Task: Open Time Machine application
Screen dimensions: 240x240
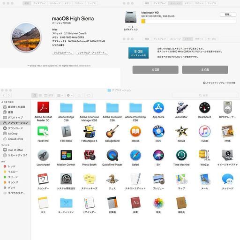Action: 181,155
